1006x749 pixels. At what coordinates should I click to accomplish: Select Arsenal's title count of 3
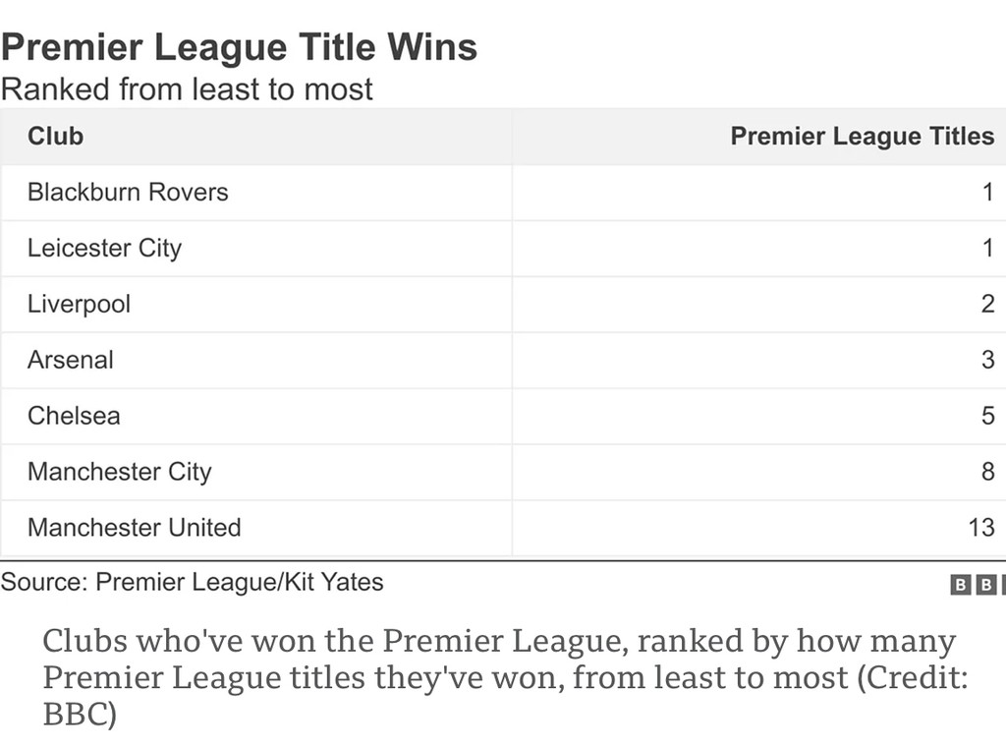pos(987,360)
